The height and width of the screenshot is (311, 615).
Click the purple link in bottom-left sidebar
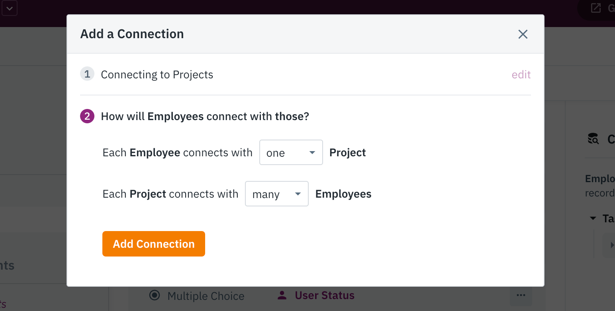click(x=3, y=305)
